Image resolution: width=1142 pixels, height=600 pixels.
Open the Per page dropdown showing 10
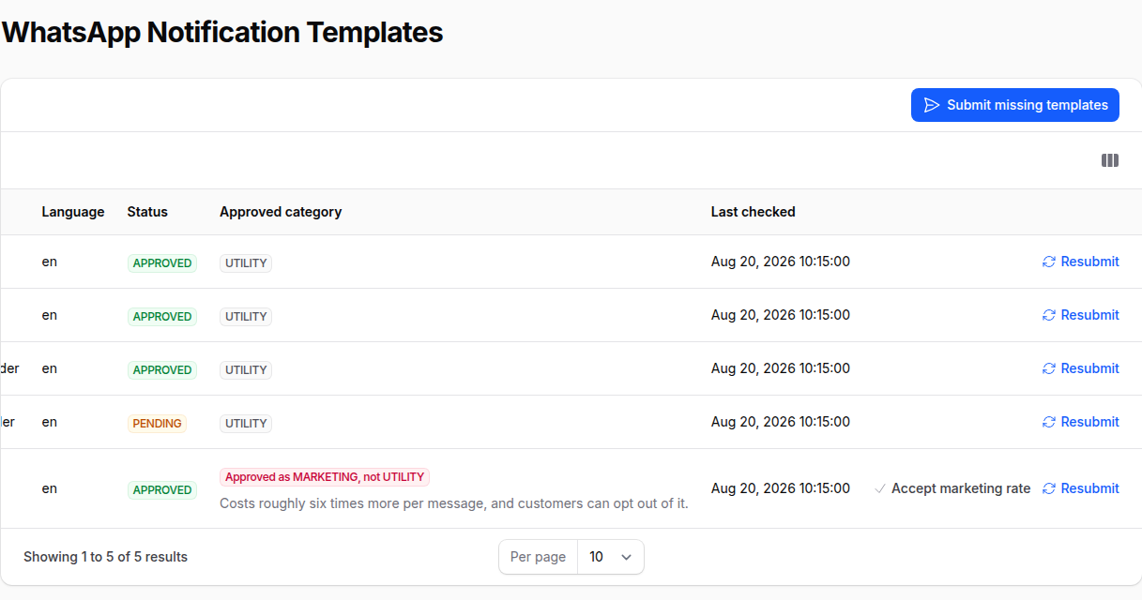click(611, 557)
